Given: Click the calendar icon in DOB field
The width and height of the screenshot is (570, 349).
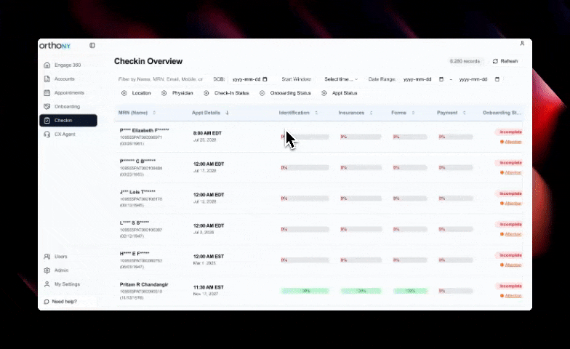Looking at the screenshot, I should [265, 79].
